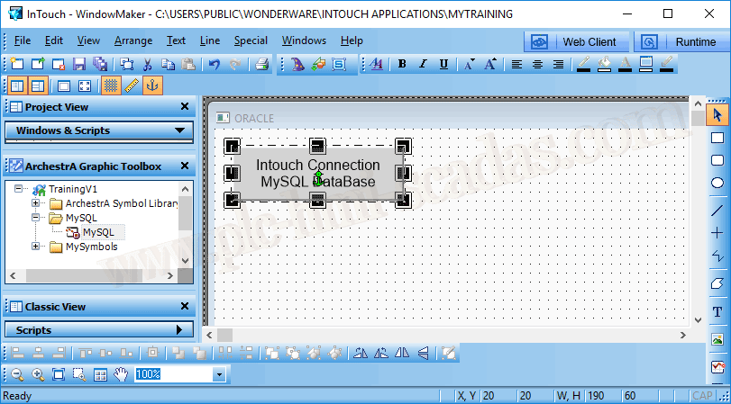Select the Pan hand tool

point(120,374)
